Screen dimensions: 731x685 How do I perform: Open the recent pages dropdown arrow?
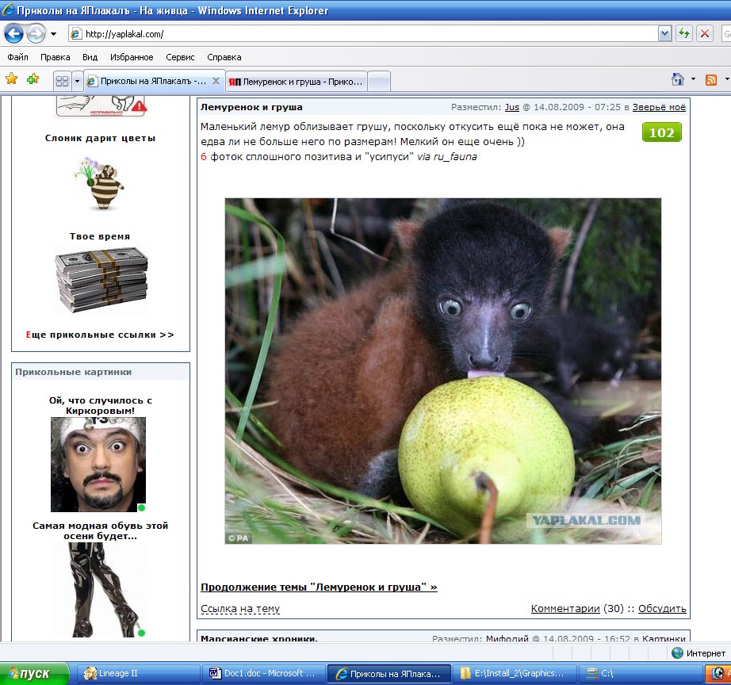pos(53,34)
